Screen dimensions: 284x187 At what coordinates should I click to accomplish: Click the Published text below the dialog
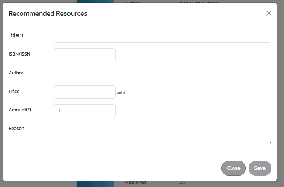click(x=135, y=182)
